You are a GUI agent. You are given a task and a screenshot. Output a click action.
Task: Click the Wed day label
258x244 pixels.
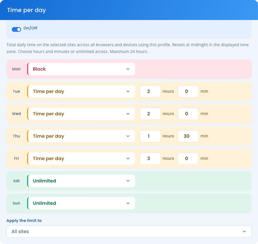pos(16,114)
